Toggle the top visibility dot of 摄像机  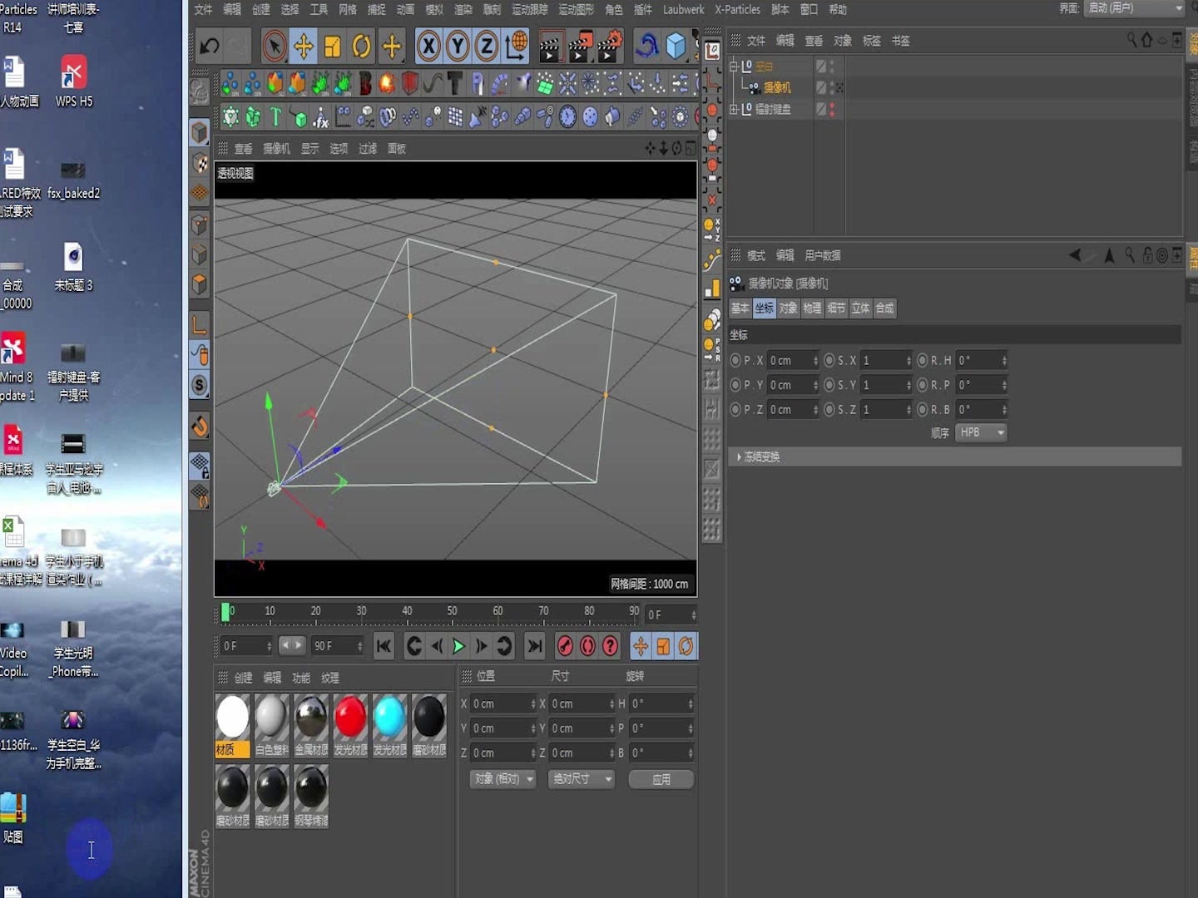(831, 84)
